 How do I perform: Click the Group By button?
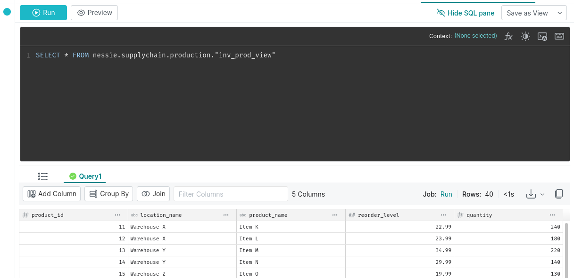coord(109,194)
